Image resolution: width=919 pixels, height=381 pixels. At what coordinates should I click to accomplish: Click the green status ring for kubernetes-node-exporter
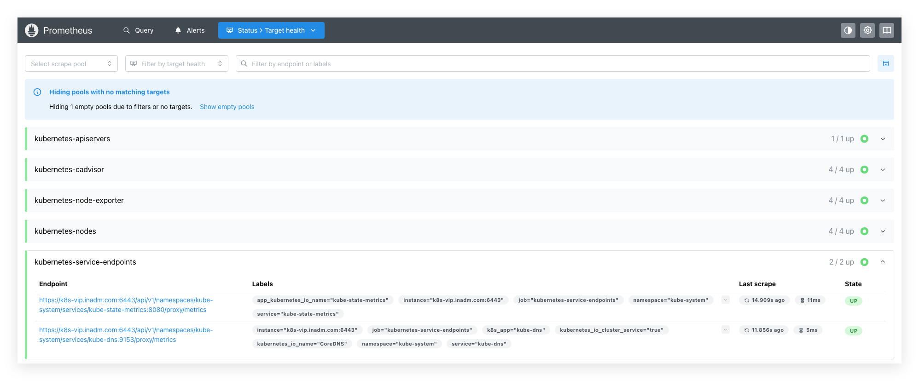coord(865,200)
